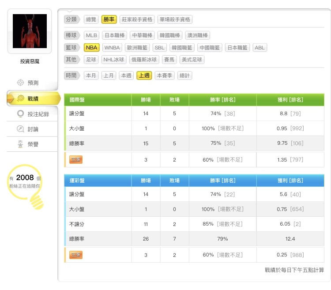Select the SBL league button
Screen dimensions: 331x290
(x=160, y=48)
